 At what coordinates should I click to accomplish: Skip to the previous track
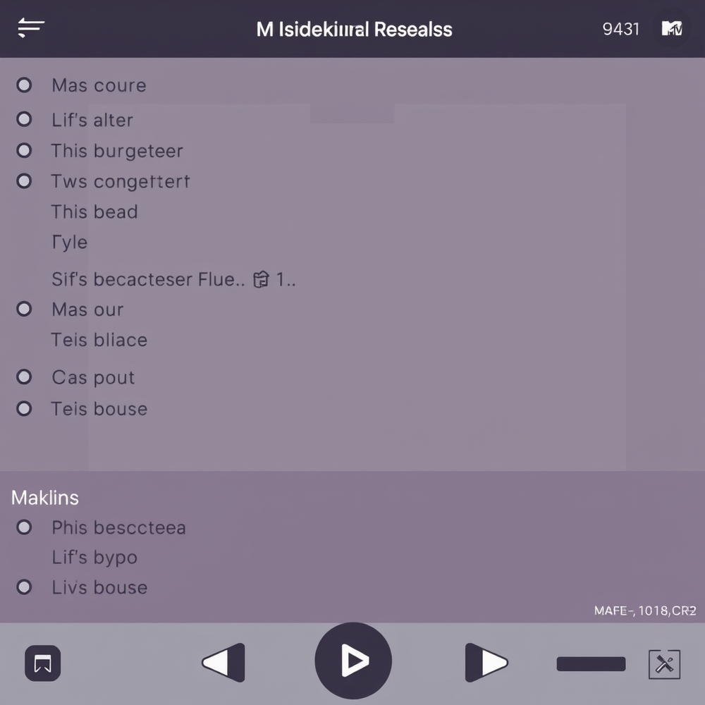coord(224,663)
